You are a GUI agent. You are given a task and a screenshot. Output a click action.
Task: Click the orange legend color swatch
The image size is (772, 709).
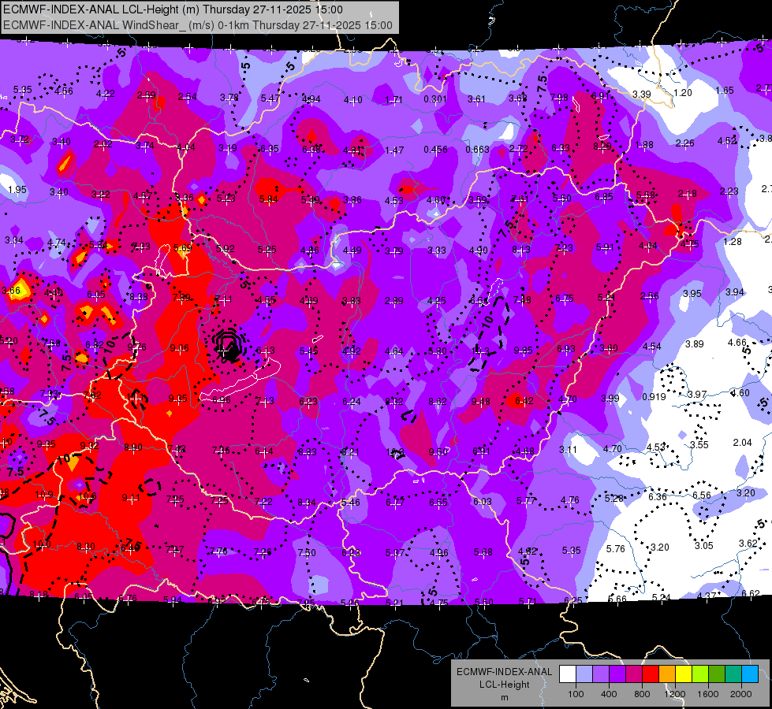click(667, 674)
